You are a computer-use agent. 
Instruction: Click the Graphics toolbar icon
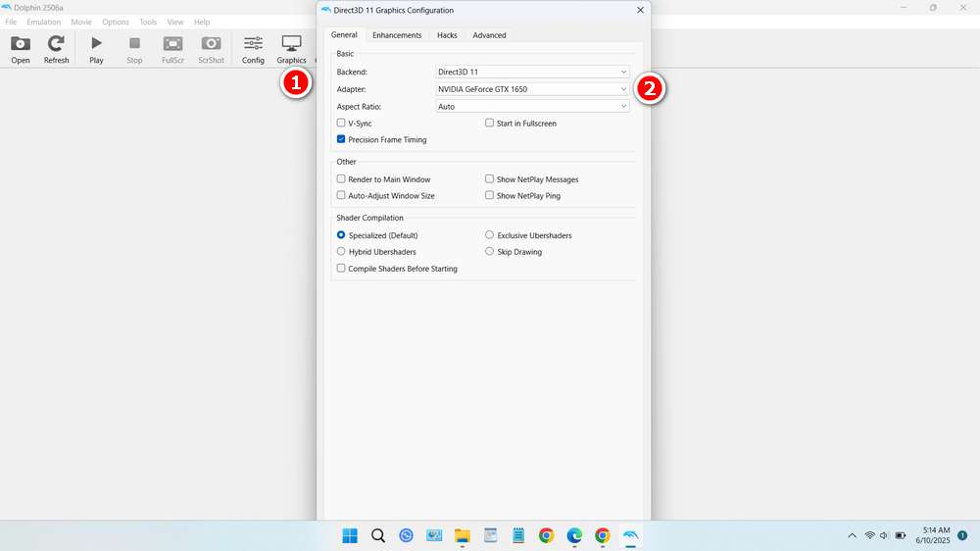point(291,49)
